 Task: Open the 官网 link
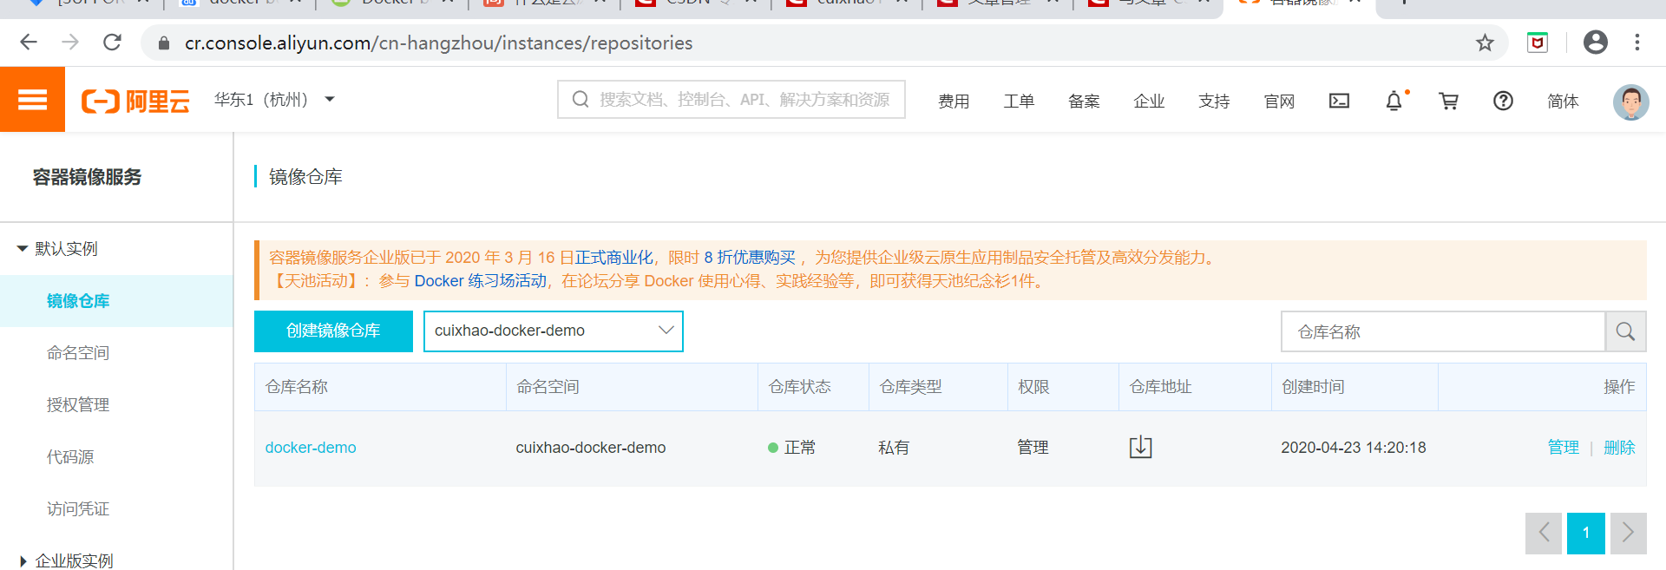pyautogui.click(x=1279, y=102)
